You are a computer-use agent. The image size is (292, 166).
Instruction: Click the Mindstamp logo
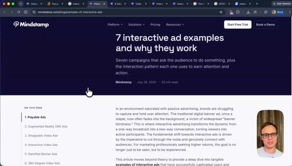click(31, 24)
